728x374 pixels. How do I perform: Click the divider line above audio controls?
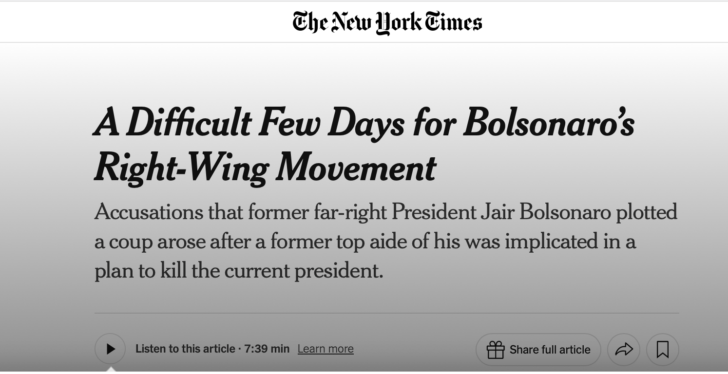coord(386,313)
